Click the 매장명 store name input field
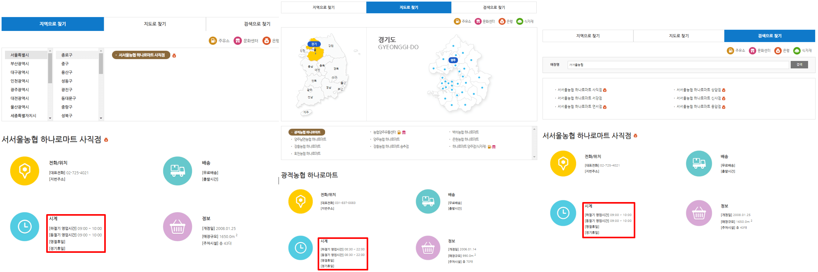 [x=678, y=65]
